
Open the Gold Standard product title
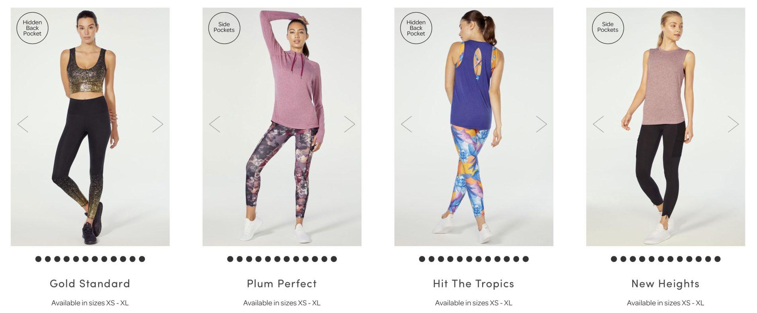[90, 284]
